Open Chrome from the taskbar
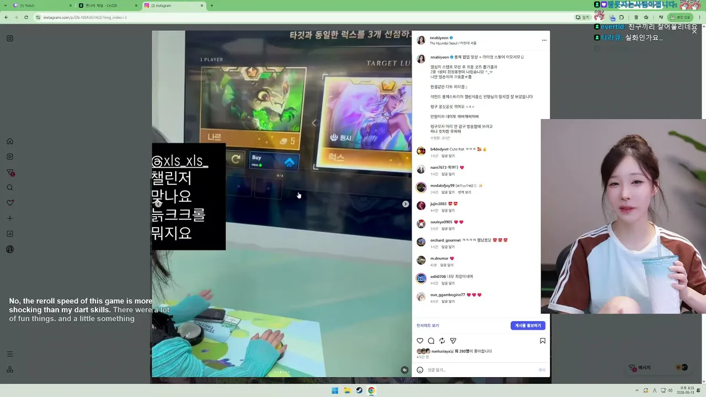Image resolution: width=706 pixels, height=397 pixels. pyautogui.click(x=371, y=390)
